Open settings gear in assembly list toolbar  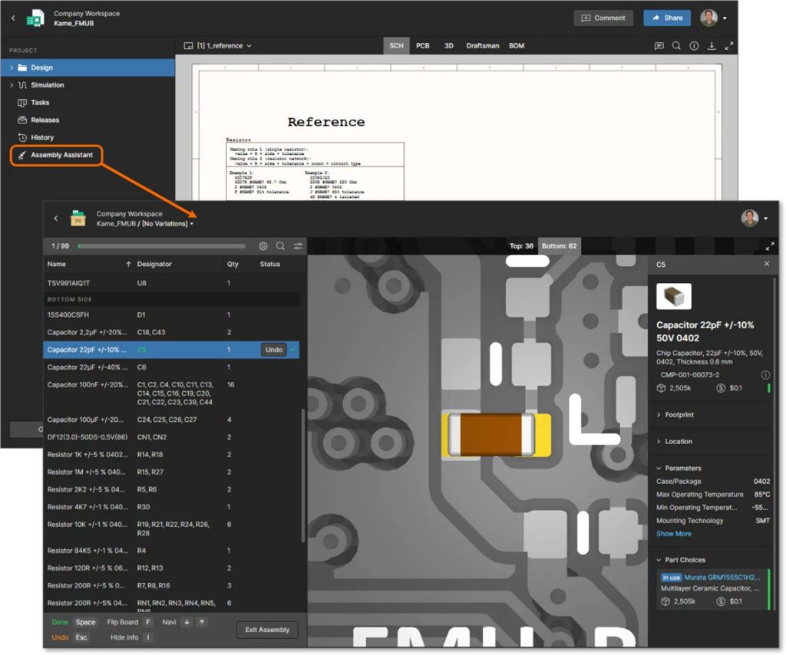pos(263,246)
